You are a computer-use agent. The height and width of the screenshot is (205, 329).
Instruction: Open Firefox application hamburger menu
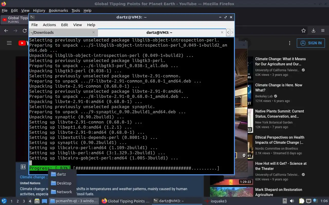coord(323,30)
